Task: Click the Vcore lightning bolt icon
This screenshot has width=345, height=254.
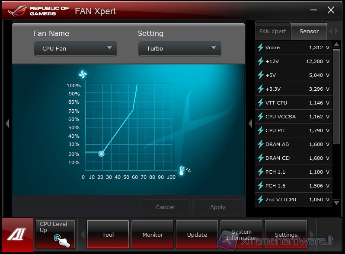Action: (261, 48)
